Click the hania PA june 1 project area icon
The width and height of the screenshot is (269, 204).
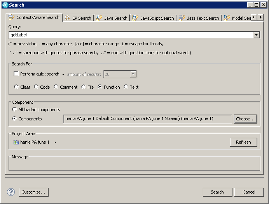(16, 142)
